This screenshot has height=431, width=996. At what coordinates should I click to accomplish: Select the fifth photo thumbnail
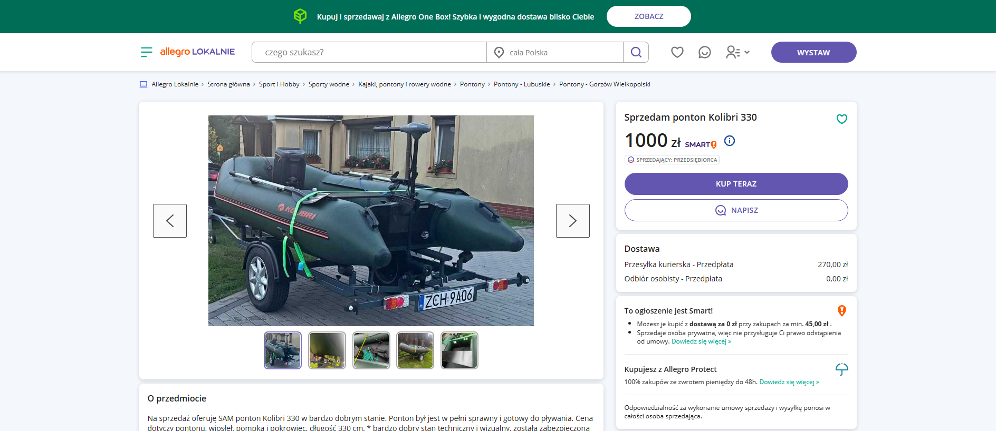coord(459,350)
